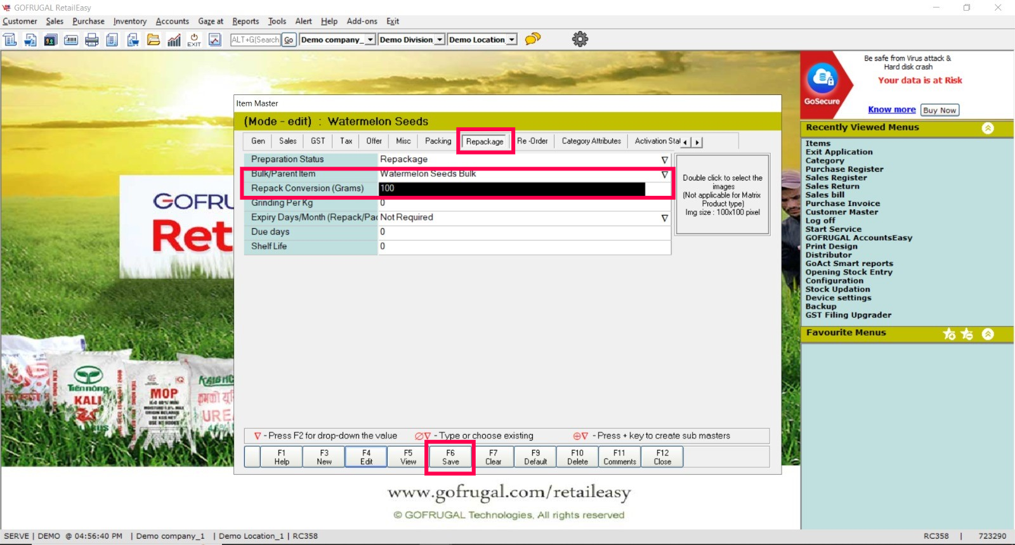Click the Buy Now button

(x=940, y=110)
